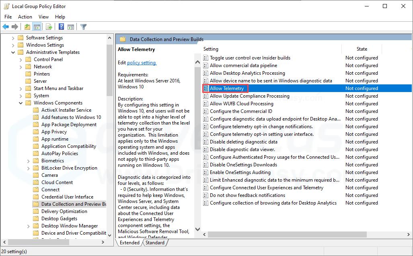Open the Help question mark icon
The width and height of the screenshot is (413, 256).
[x=61, y=27]
